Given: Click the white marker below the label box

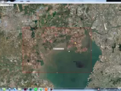Looking at the screenshot, I should [x=69, y=51].
